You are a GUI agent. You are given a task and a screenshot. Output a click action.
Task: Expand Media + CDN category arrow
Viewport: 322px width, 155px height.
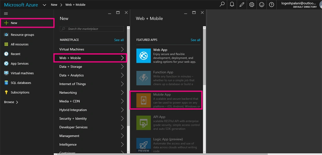pos(122,101)
